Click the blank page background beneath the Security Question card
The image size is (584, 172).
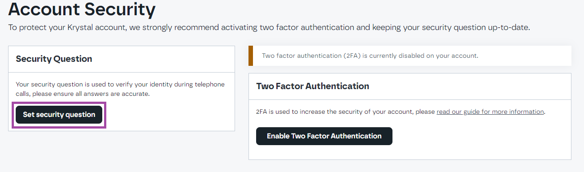click(121, 152)
